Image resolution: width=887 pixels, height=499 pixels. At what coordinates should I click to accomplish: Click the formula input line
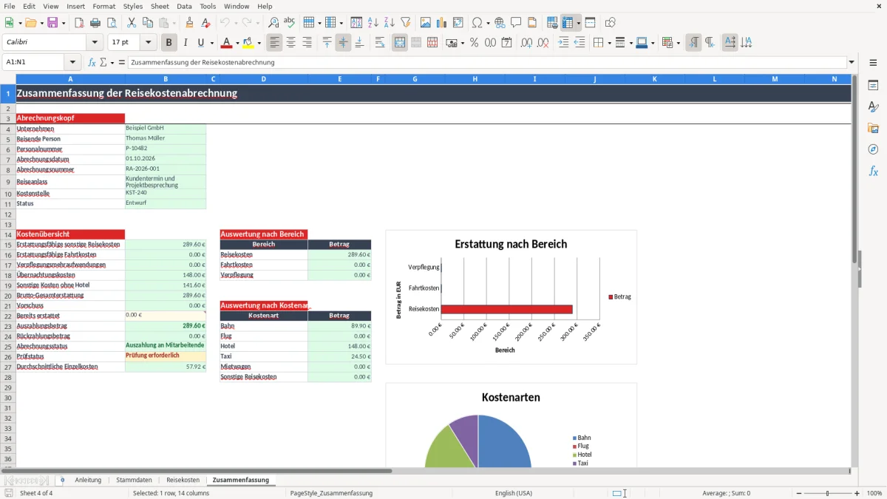[487, 63]
